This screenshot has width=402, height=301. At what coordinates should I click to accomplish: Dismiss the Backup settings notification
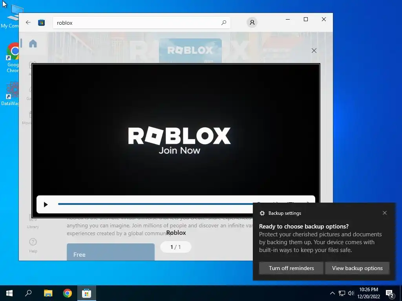click(385, 213)
